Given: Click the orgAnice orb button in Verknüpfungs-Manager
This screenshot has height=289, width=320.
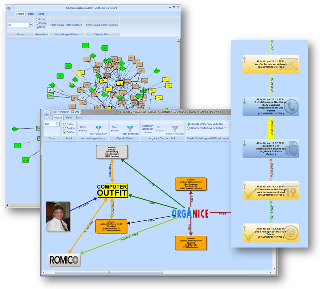Looking at the screenshot, I should pyautogui.click(x=46, y=114).
